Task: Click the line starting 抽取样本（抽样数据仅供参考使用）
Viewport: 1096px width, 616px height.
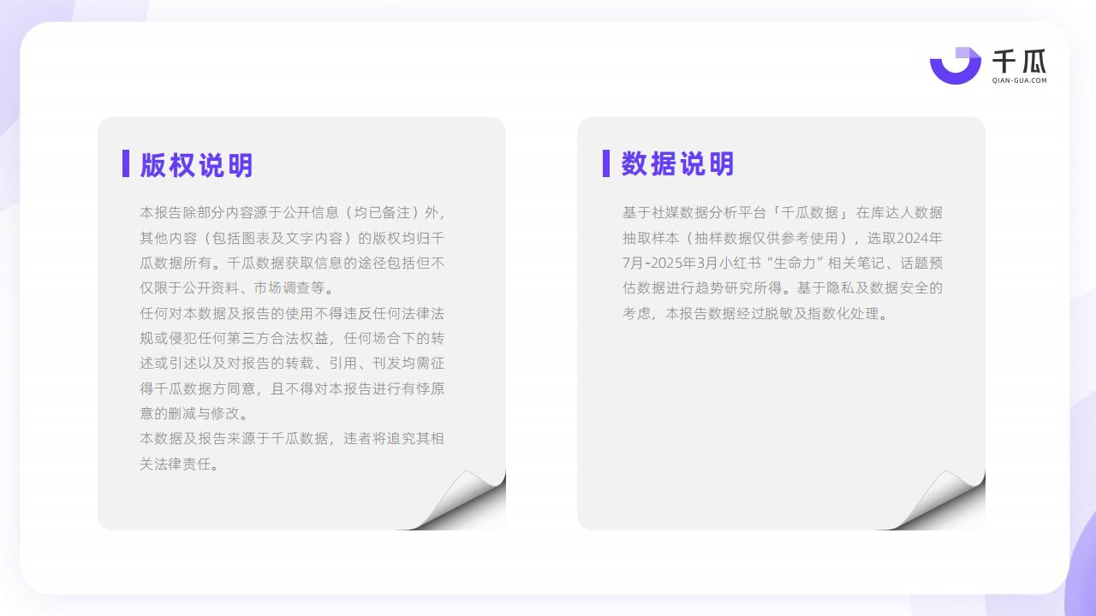Action: [x=783, y=238]
